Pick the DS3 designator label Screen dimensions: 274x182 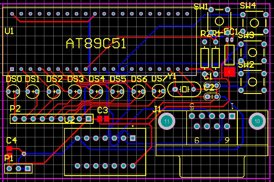pyautogui.click(x=76, y=79)
